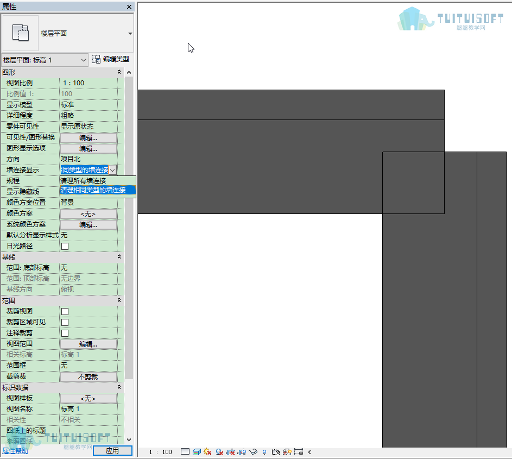Image resolution: width=512 pixels, height=459 pixels.
Task: Open the 楼层平面: 标高 1 instance filter
Action: 45,60
